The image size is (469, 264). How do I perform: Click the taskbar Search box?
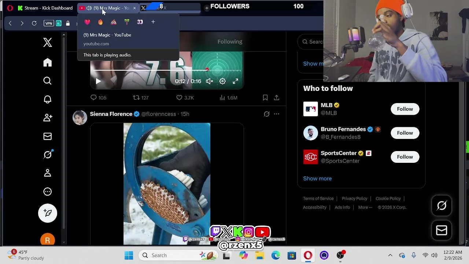tap(177, 255)
